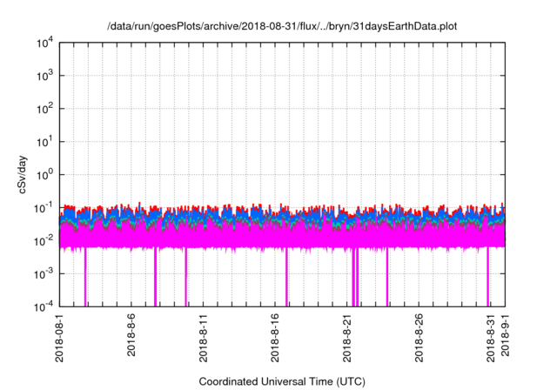Screen dimensions: 557x390
Task: Click the 2018-8-31 date label
Action: pos(491,338)
